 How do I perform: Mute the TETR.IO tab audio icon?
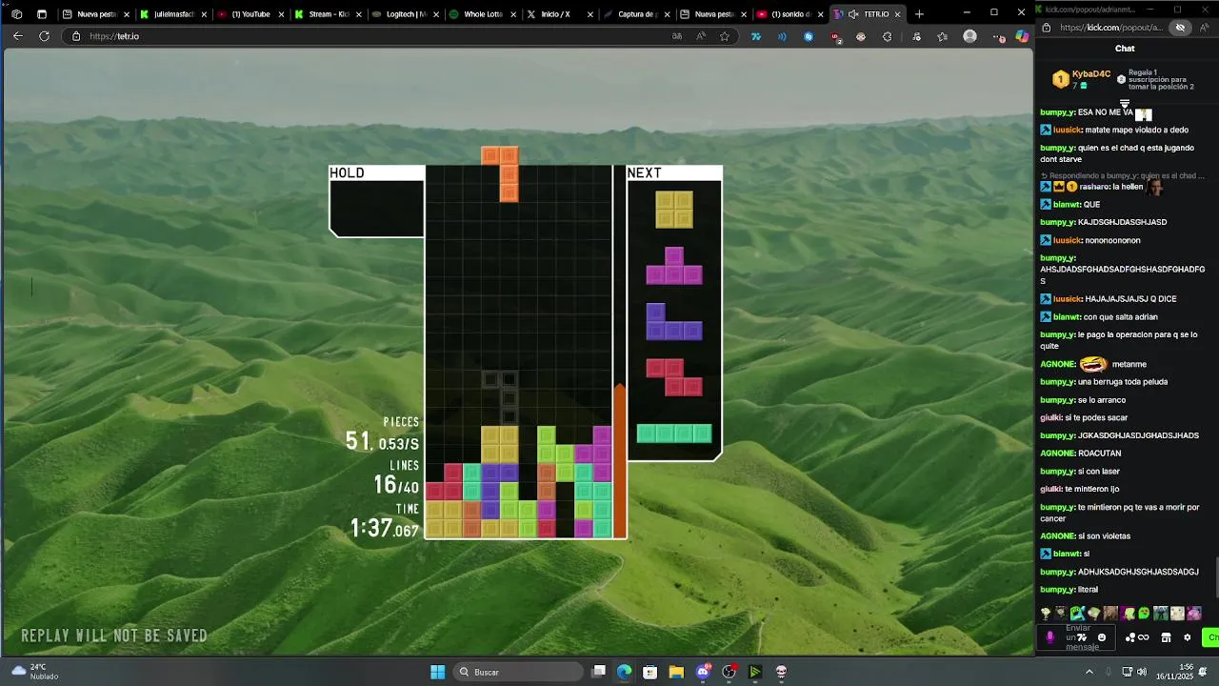click(x=853, y=14)
